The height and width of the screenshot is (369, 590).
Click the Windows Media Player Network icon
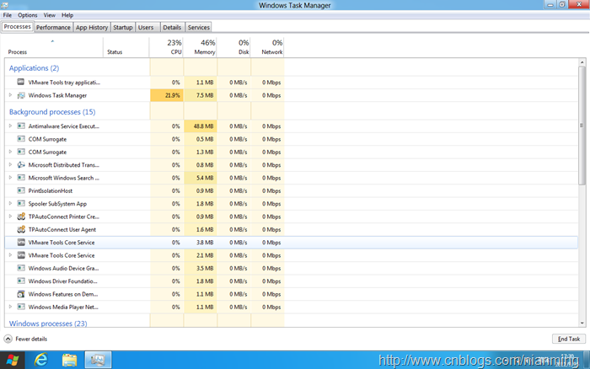21,307
